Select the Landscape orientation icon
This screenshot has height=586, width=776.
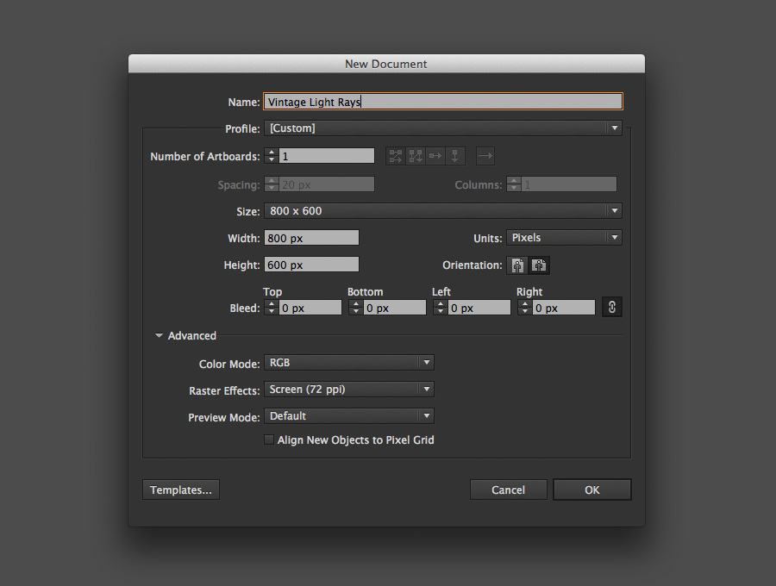click(539, 265)
